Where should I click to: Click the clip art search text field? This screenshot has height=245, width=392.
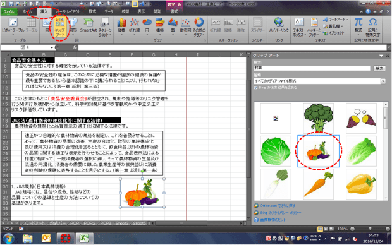[312, 68]
